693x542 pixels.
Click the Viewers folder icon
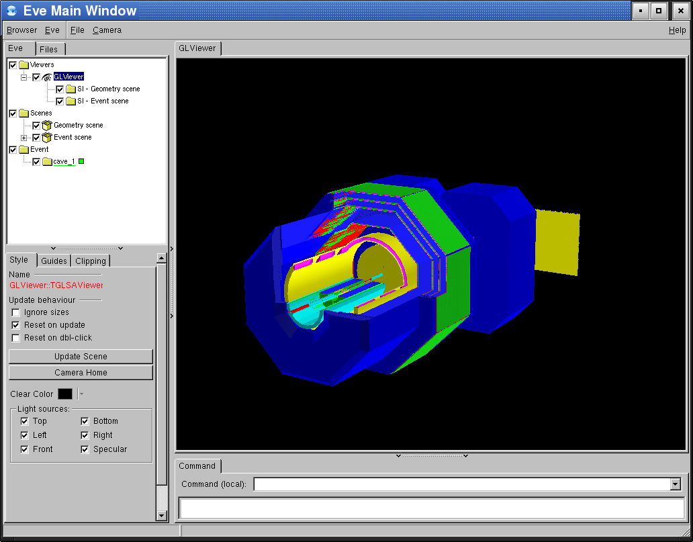click(x=24, y=65)
